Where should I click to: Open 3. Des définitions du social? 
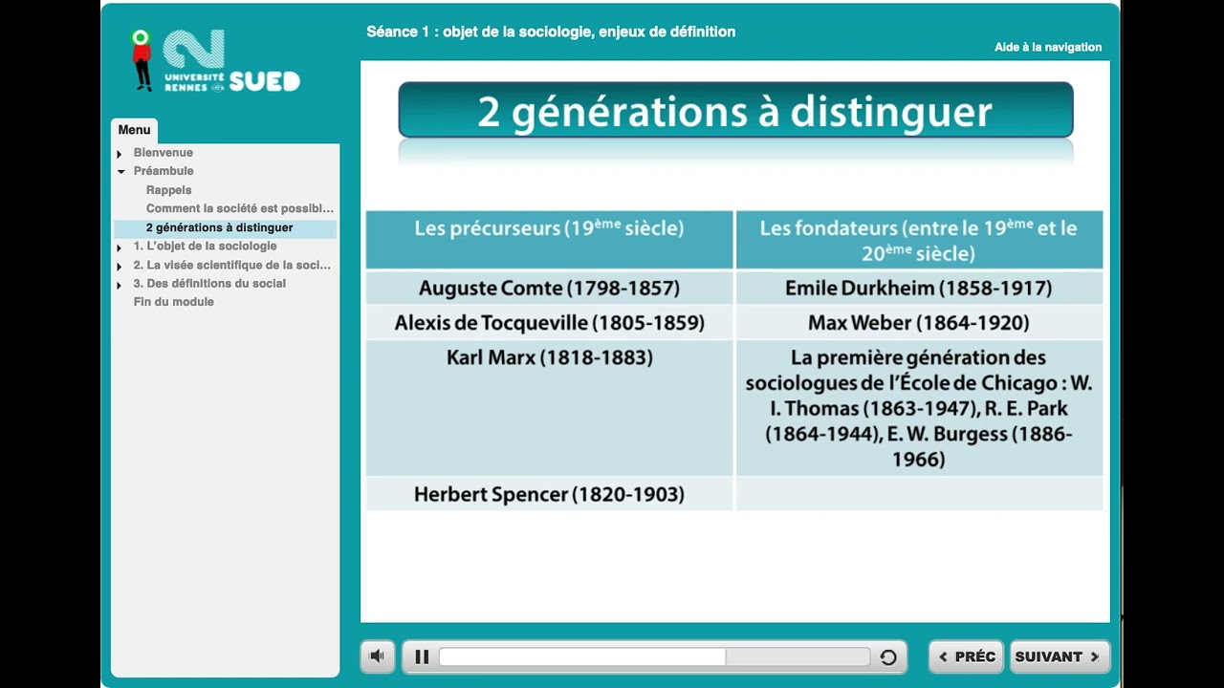209,284
